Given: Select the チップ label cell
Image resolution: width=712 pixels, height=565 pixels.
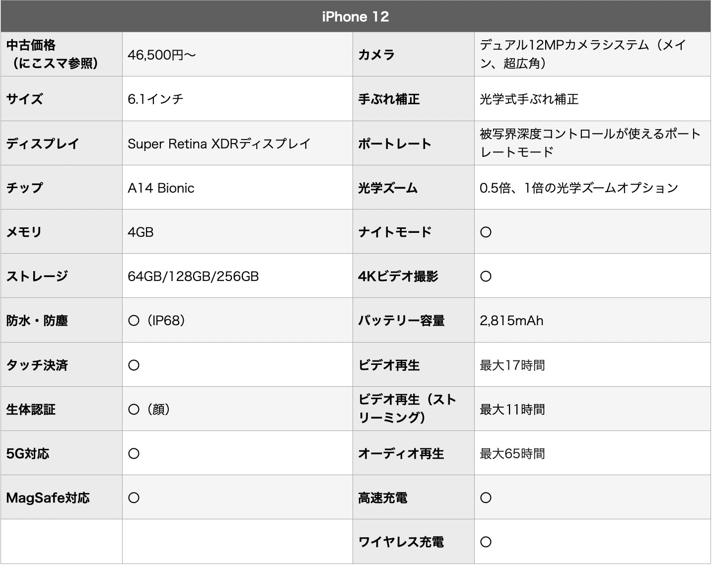Looking at the screenshot, I should coord(62,188).
